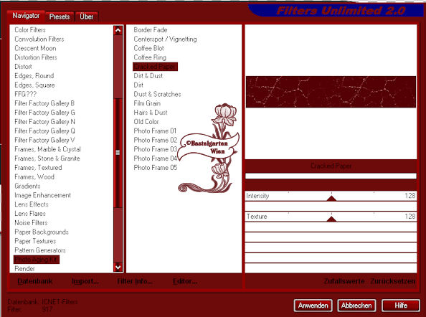426x317 pixels.
Task: Select Dust & Scratches filter
Action: point(157,94)
